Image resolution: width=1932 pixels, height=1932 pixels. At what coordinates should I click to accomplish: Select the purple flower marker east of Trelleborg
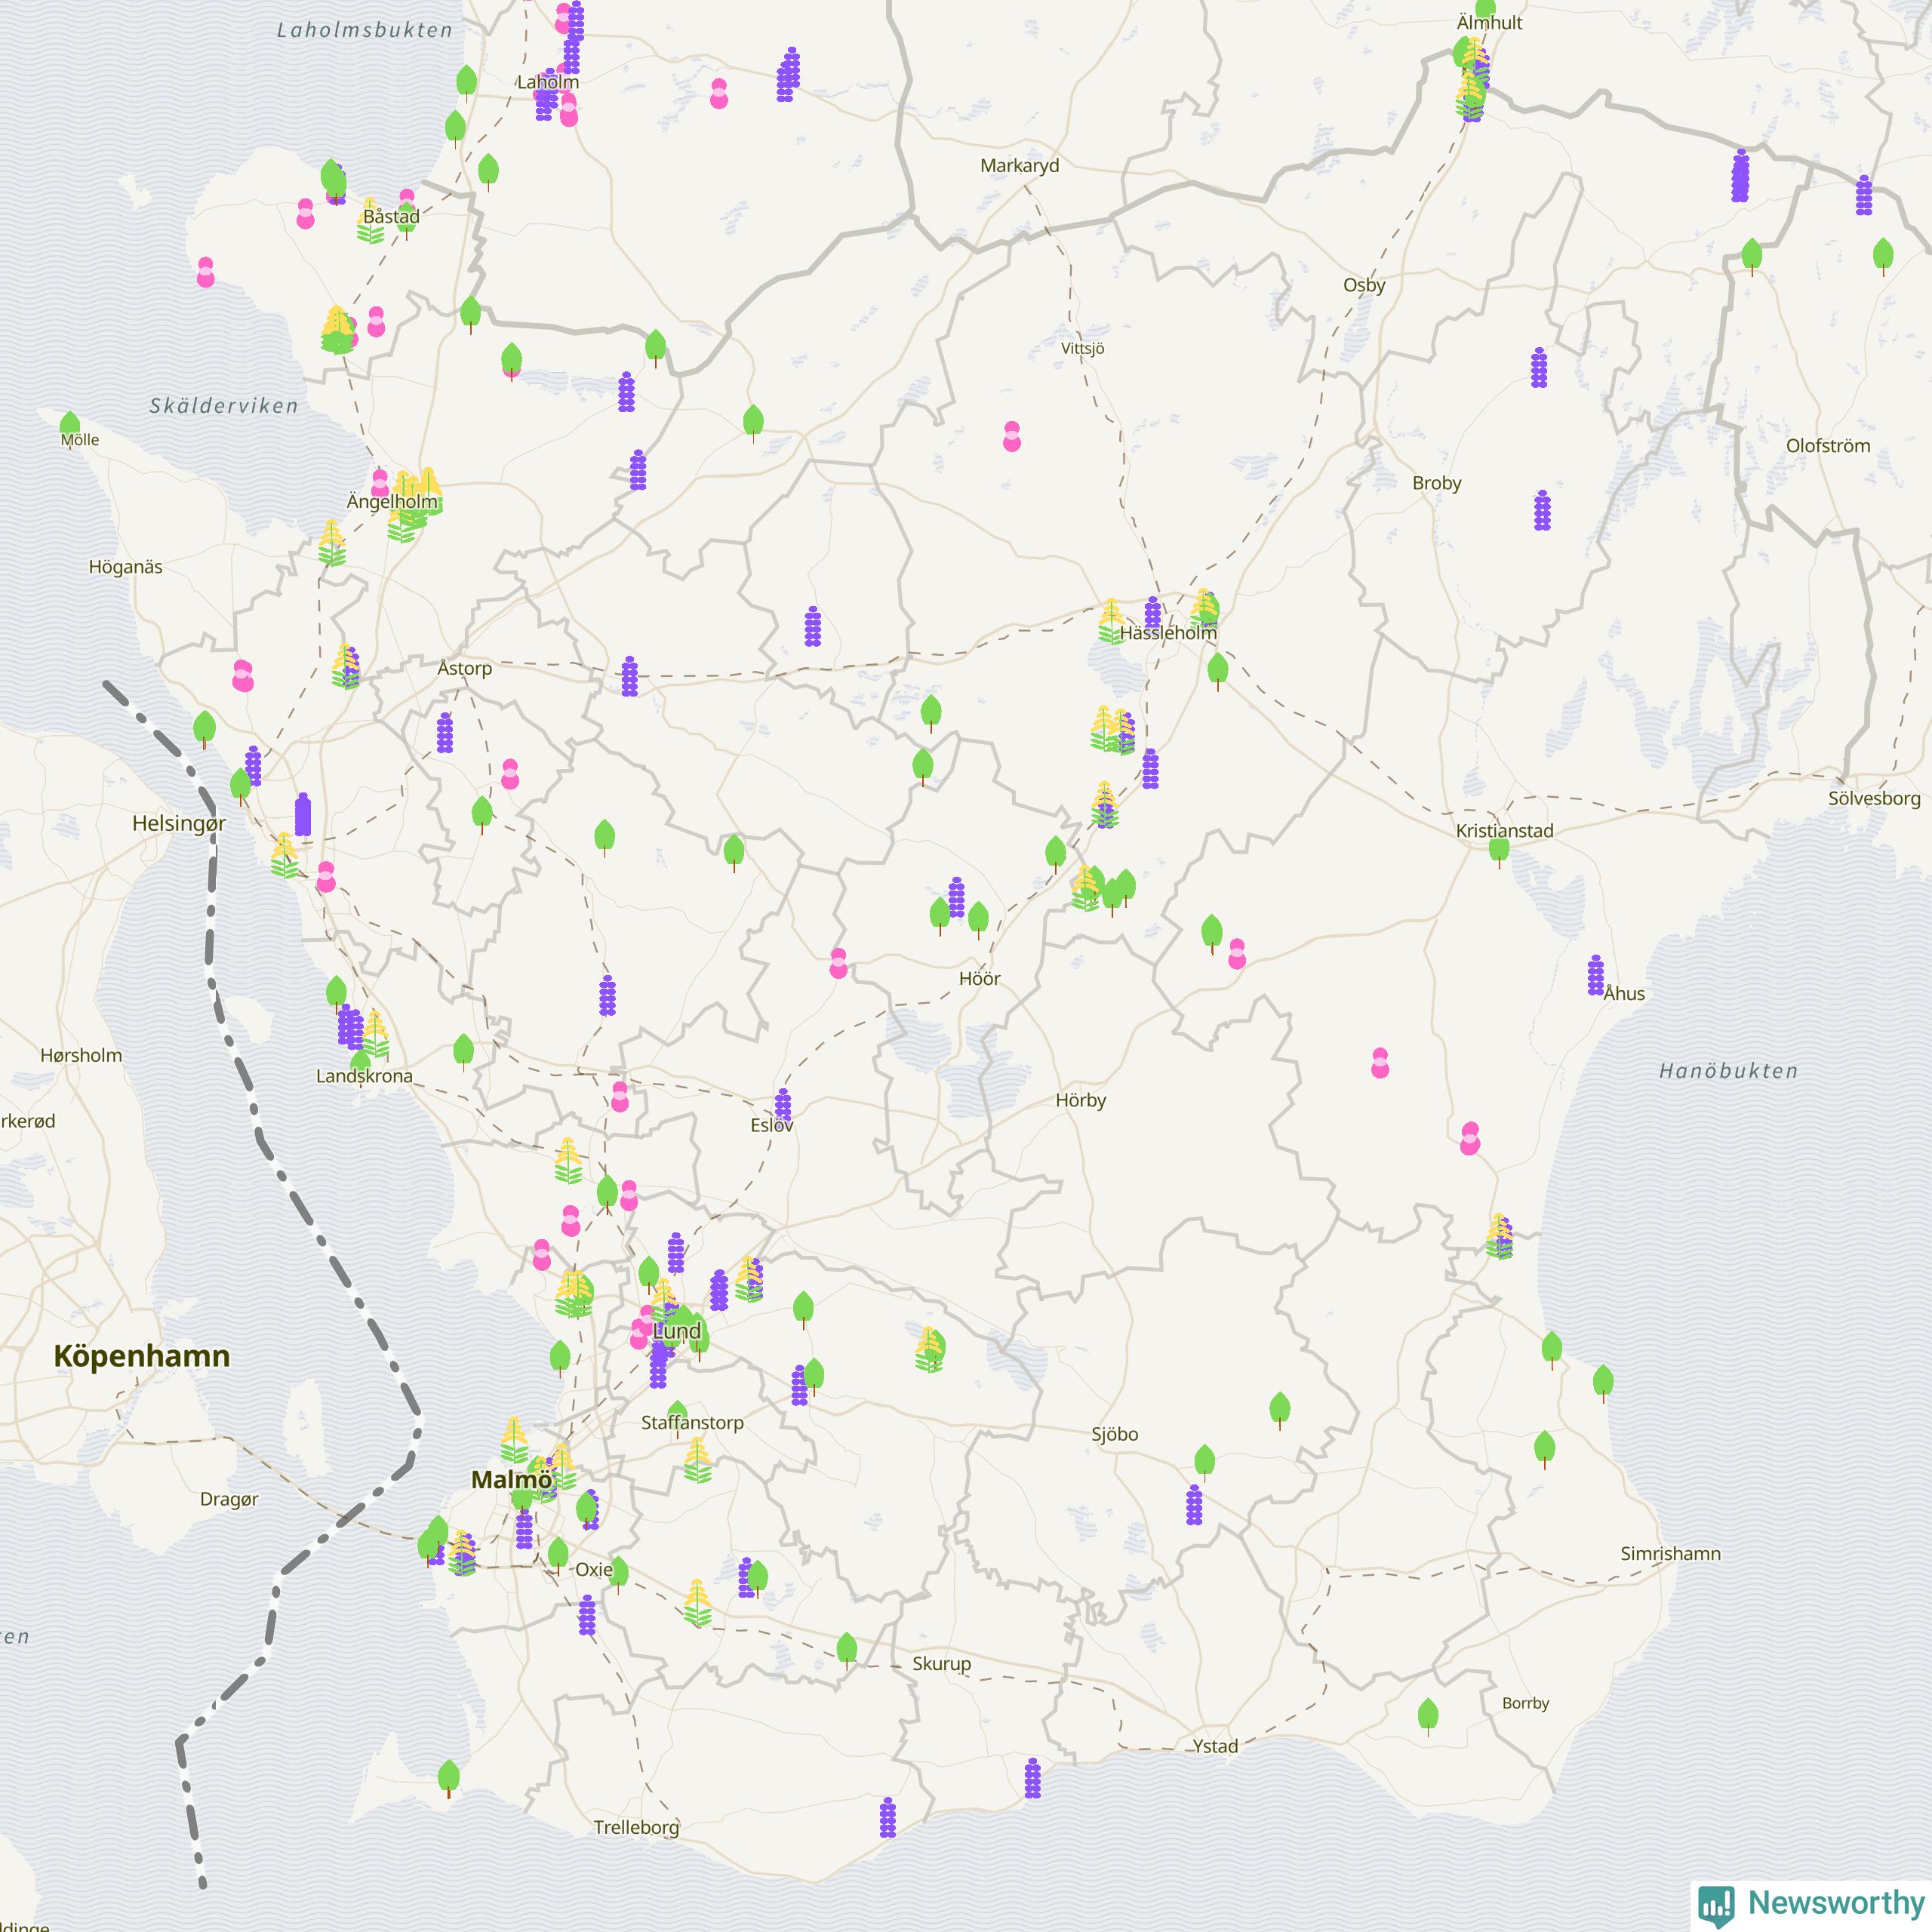888,1817
